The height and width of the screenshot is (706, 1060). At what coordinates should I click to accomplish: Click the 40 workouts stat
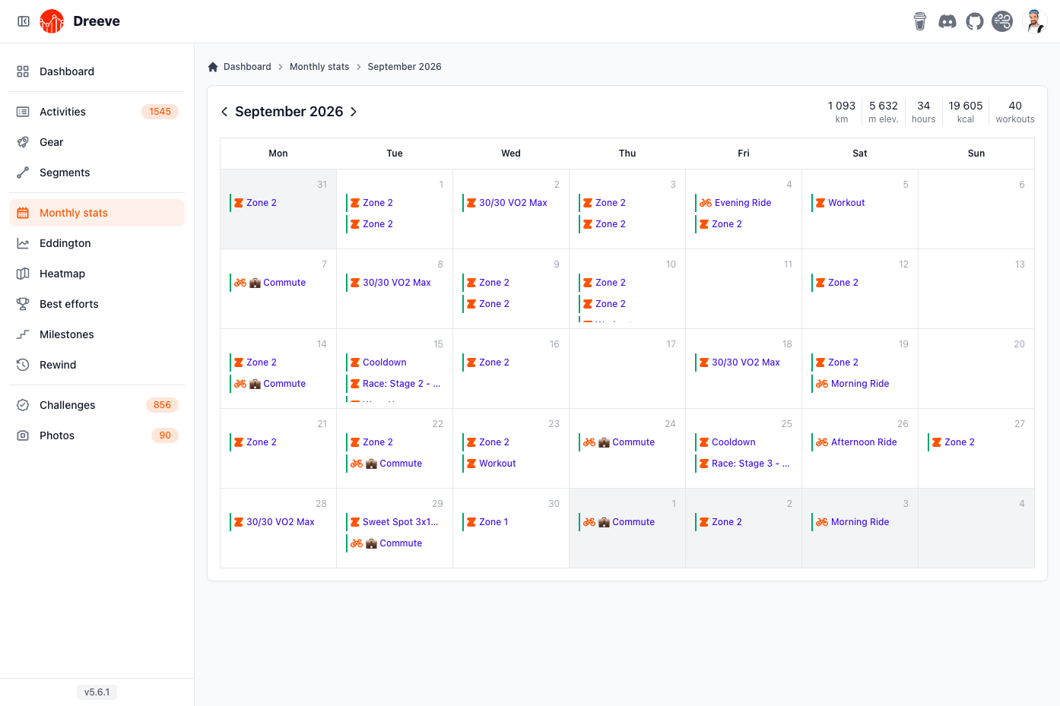(x=1015, y=112)
